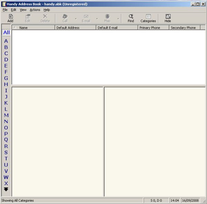Filter contacts by letter H
This screenshot has width=207, height=204.
click(x=6, y=84)
